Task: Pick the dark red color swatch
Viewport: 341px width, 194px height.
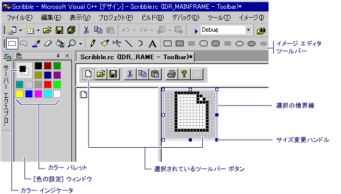Action: [x=47, y=66]
